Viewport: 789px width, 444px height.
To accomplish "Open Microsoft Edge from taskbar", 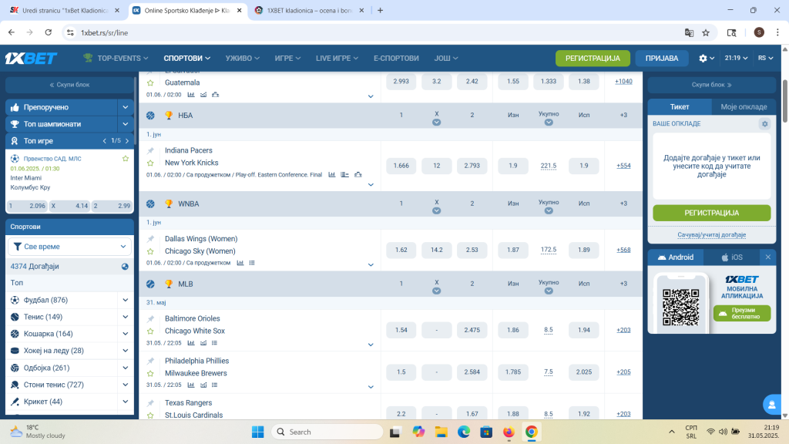I will tap(463, 432).
